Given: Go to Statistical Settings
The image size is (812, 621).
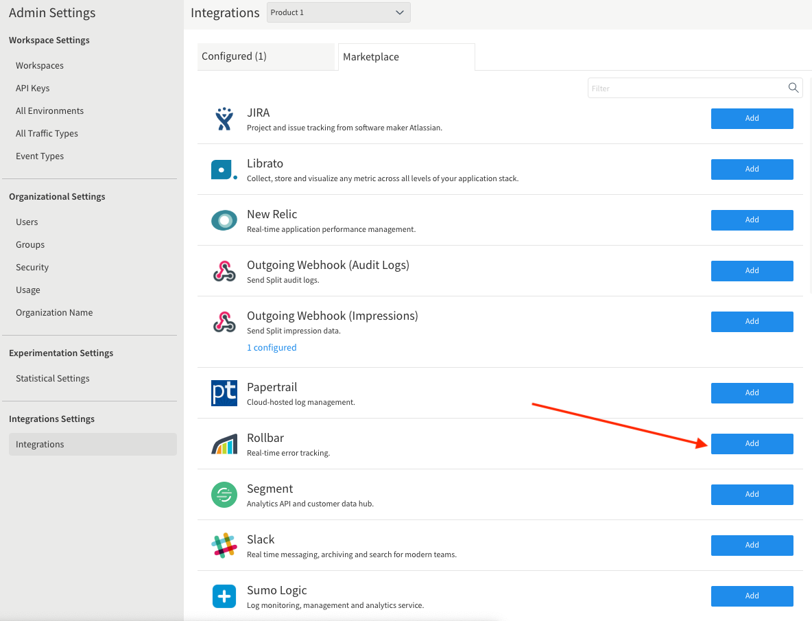Looking at the screenshot, I should coord(52,379).
